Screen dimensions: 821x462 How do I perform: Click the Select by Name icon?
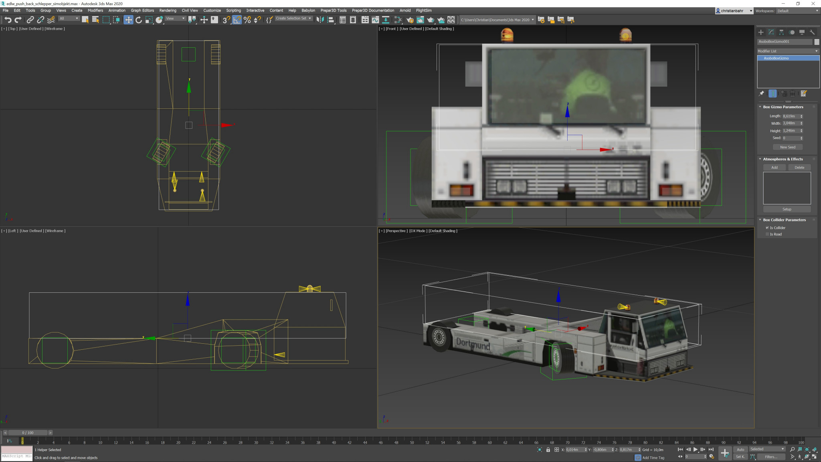pyautogui.click(x=95, y=19)
